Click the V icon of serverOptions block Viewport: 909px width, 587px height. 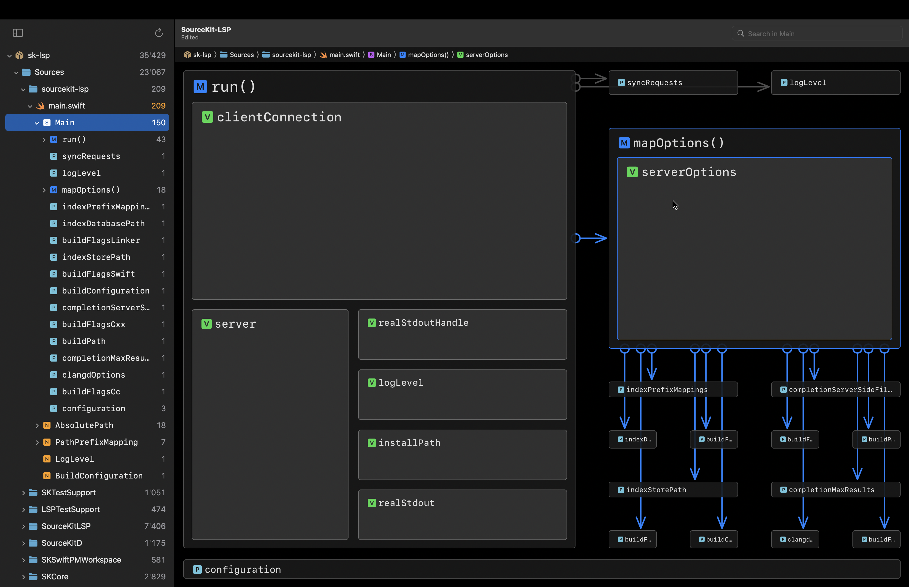(x=633, y=172)
